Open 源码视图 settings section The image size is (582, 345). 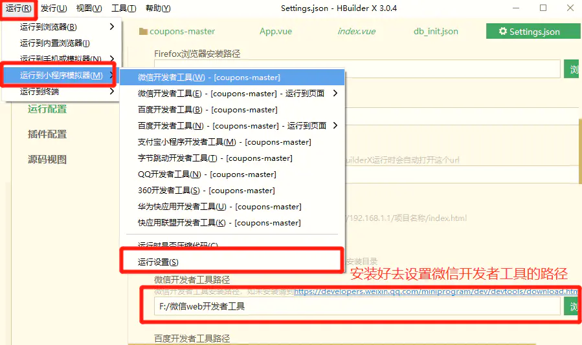coord(47,160)
